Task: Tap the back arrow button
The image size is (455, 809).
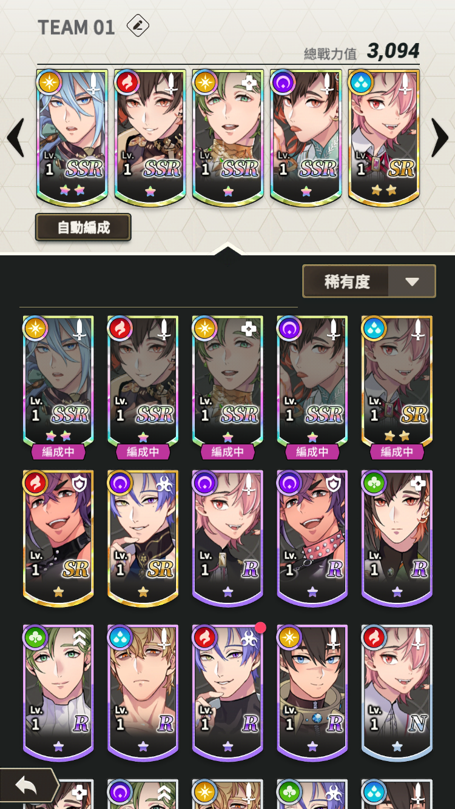Action: (x=28, y=787)
